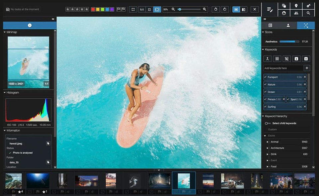Collapse the Keywords section
Screen dimensions: 319x196
pos(263,49)
